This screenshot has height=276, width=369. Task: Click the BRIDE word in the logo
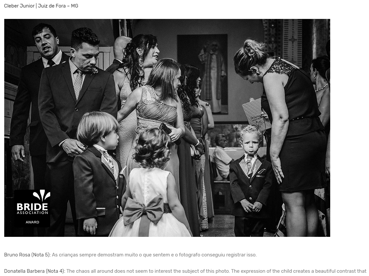coord(32,207)
